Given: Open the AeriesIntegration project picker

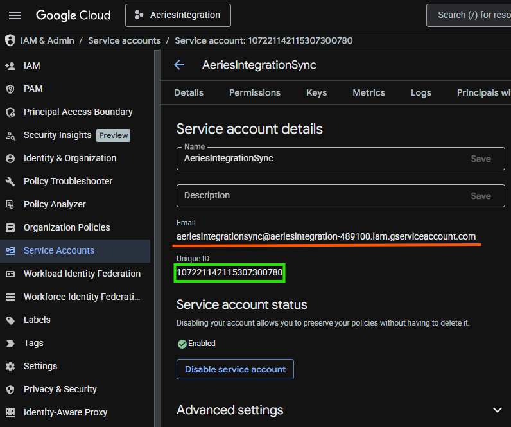Looking at the screenshot, I should click(178, 15).
